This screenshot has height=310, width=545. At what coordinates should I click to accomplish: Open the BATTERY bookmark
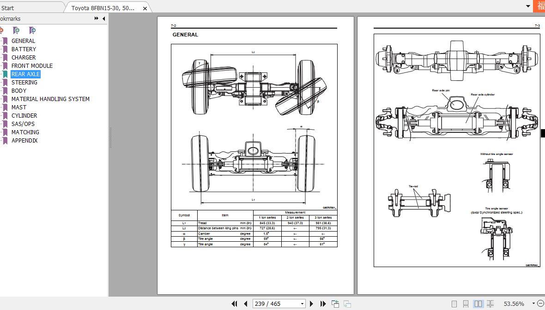(24, 49)
